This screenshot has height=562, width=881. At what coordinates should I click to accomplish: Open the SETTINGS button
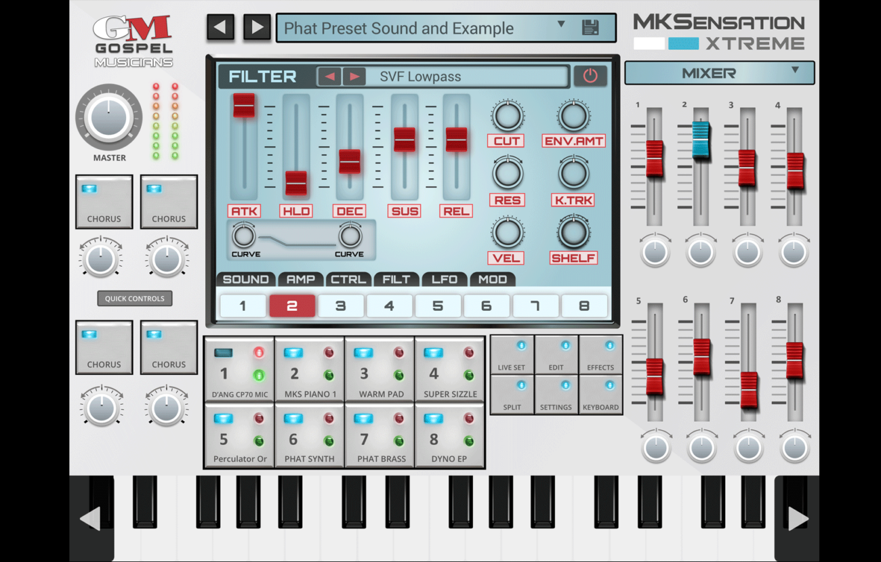click(x=556, y=396)
